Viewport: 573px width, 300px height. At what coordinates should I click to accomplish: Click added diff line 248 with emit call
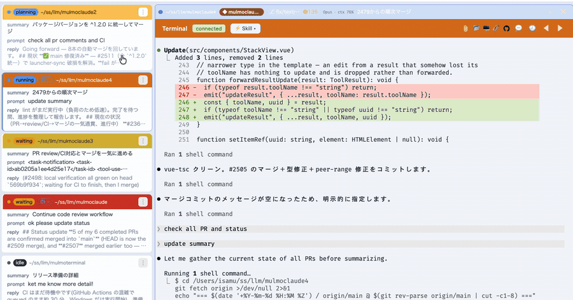point(357,117)
